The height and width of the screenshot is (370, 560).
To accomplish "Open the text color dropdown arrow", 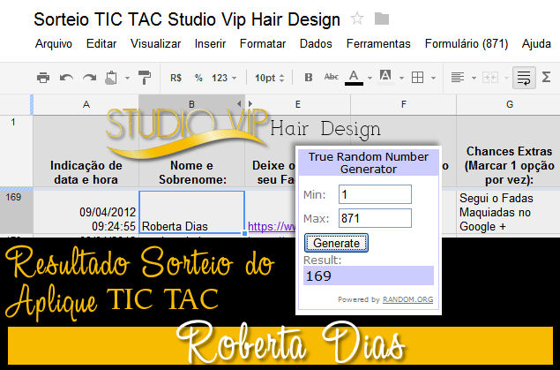I will (370, 78).
